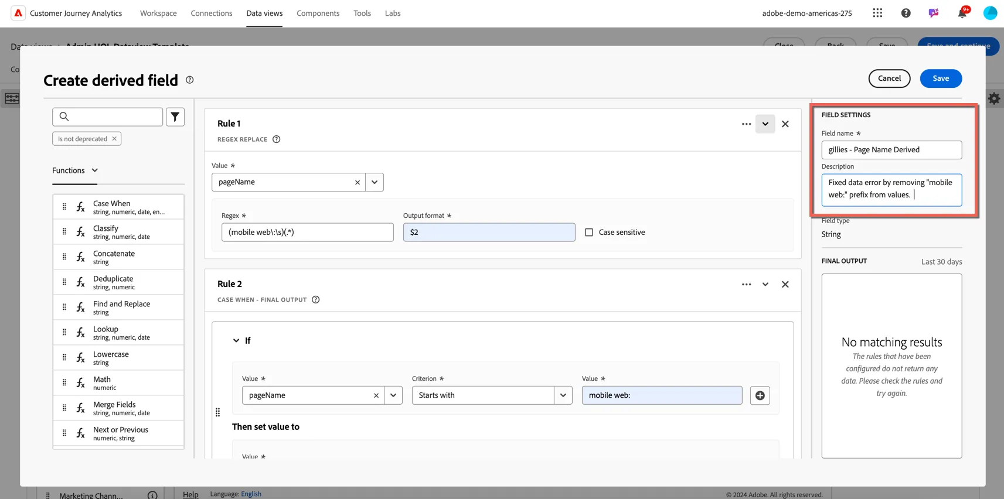Image resolution: width=1004 pixels, height=499 pixels.
Task: Click the Adobe logo icon
Action: [18, 13]
